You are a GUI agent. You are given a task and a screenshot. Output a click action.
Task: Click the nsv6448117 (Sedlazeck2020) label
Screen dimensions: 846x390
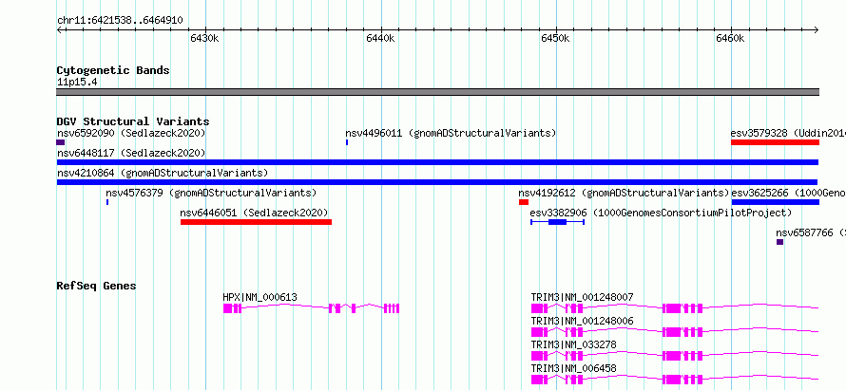[x=131, y=153]
